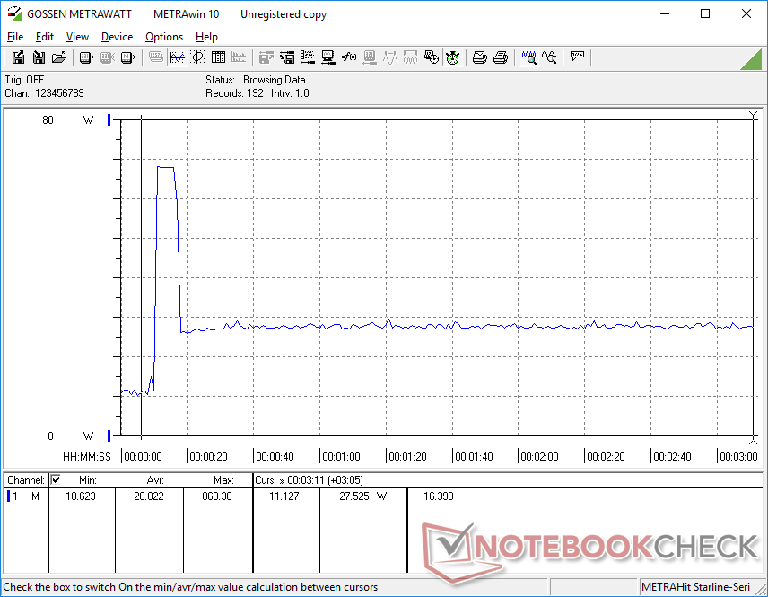This screenshot has height=597, width=768.
Task: Click the load settings to disk icon
Action: 287,57
